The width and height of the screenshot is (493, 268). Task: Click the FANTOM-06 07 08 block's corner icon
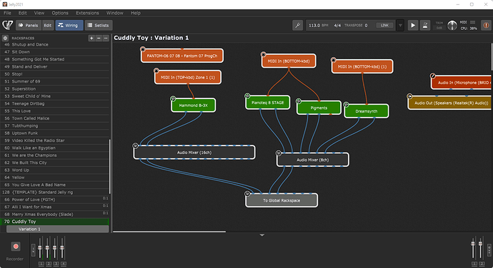pyautogui.click(x=143, y=49)
